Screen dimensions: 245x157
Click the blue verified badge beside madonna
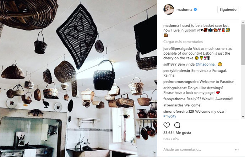click(x=195, y=10)
